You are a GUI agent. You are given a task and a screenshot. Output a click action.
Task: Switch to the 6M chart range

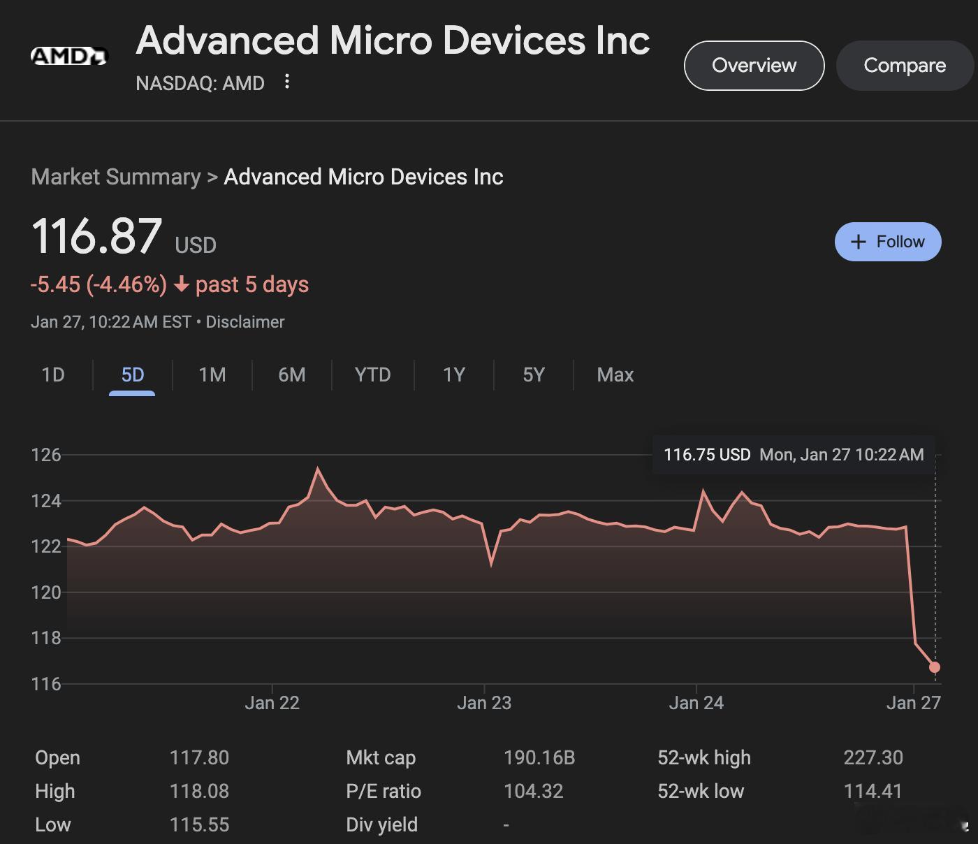click(x=292, y=375)
